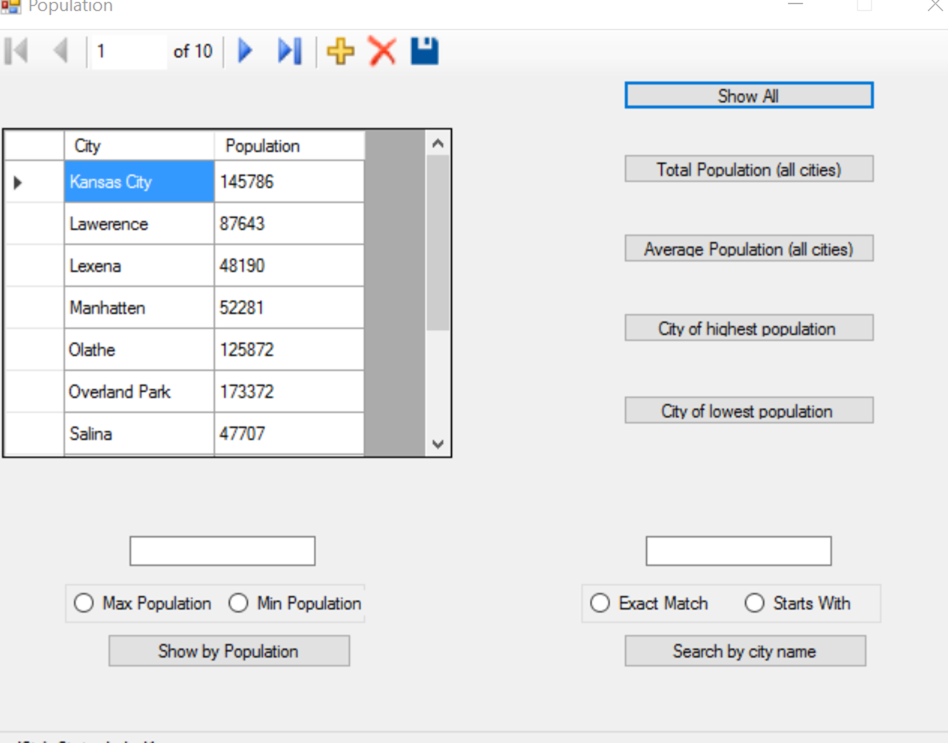This screenshot has width=948, height=743.
Task: Click the Population app title icon
Action: pos(10,6)
